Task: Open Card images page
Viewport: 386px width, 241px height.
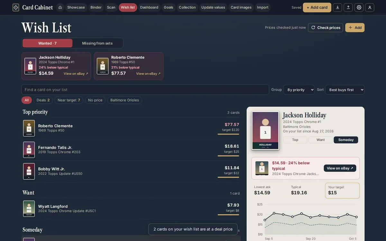Action: pyautogui.click(x=241, y=7)
